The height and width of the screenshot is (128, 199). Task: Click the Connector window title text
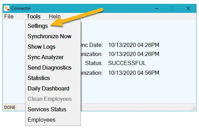(x=21, y=8)
